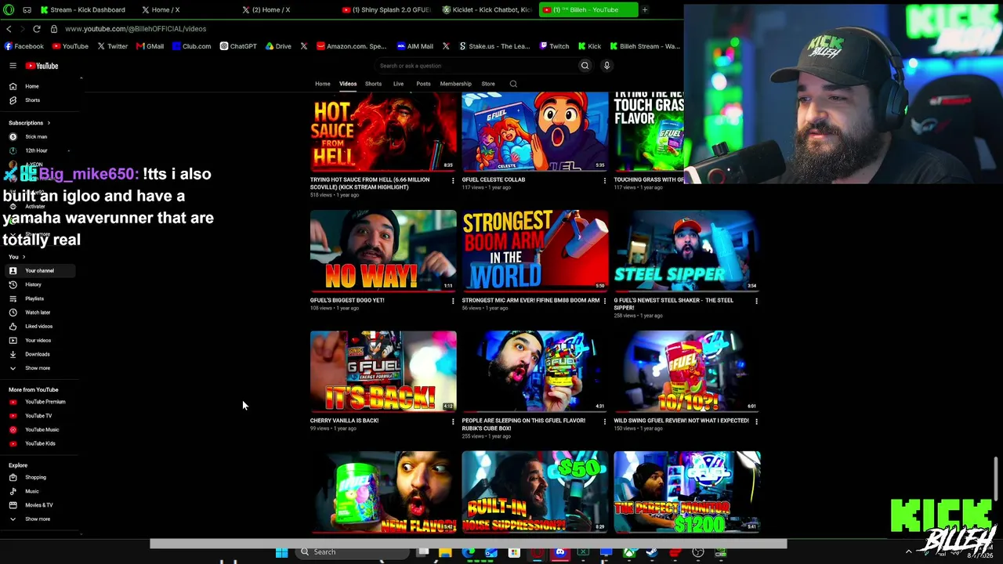Open the sidebar Home icon
Screen dimensions: 1003x564
coord(13,86)
